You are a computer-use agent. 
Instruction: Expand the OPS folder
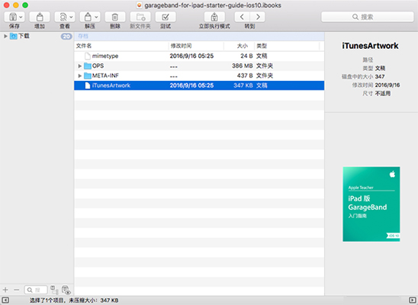79,66
